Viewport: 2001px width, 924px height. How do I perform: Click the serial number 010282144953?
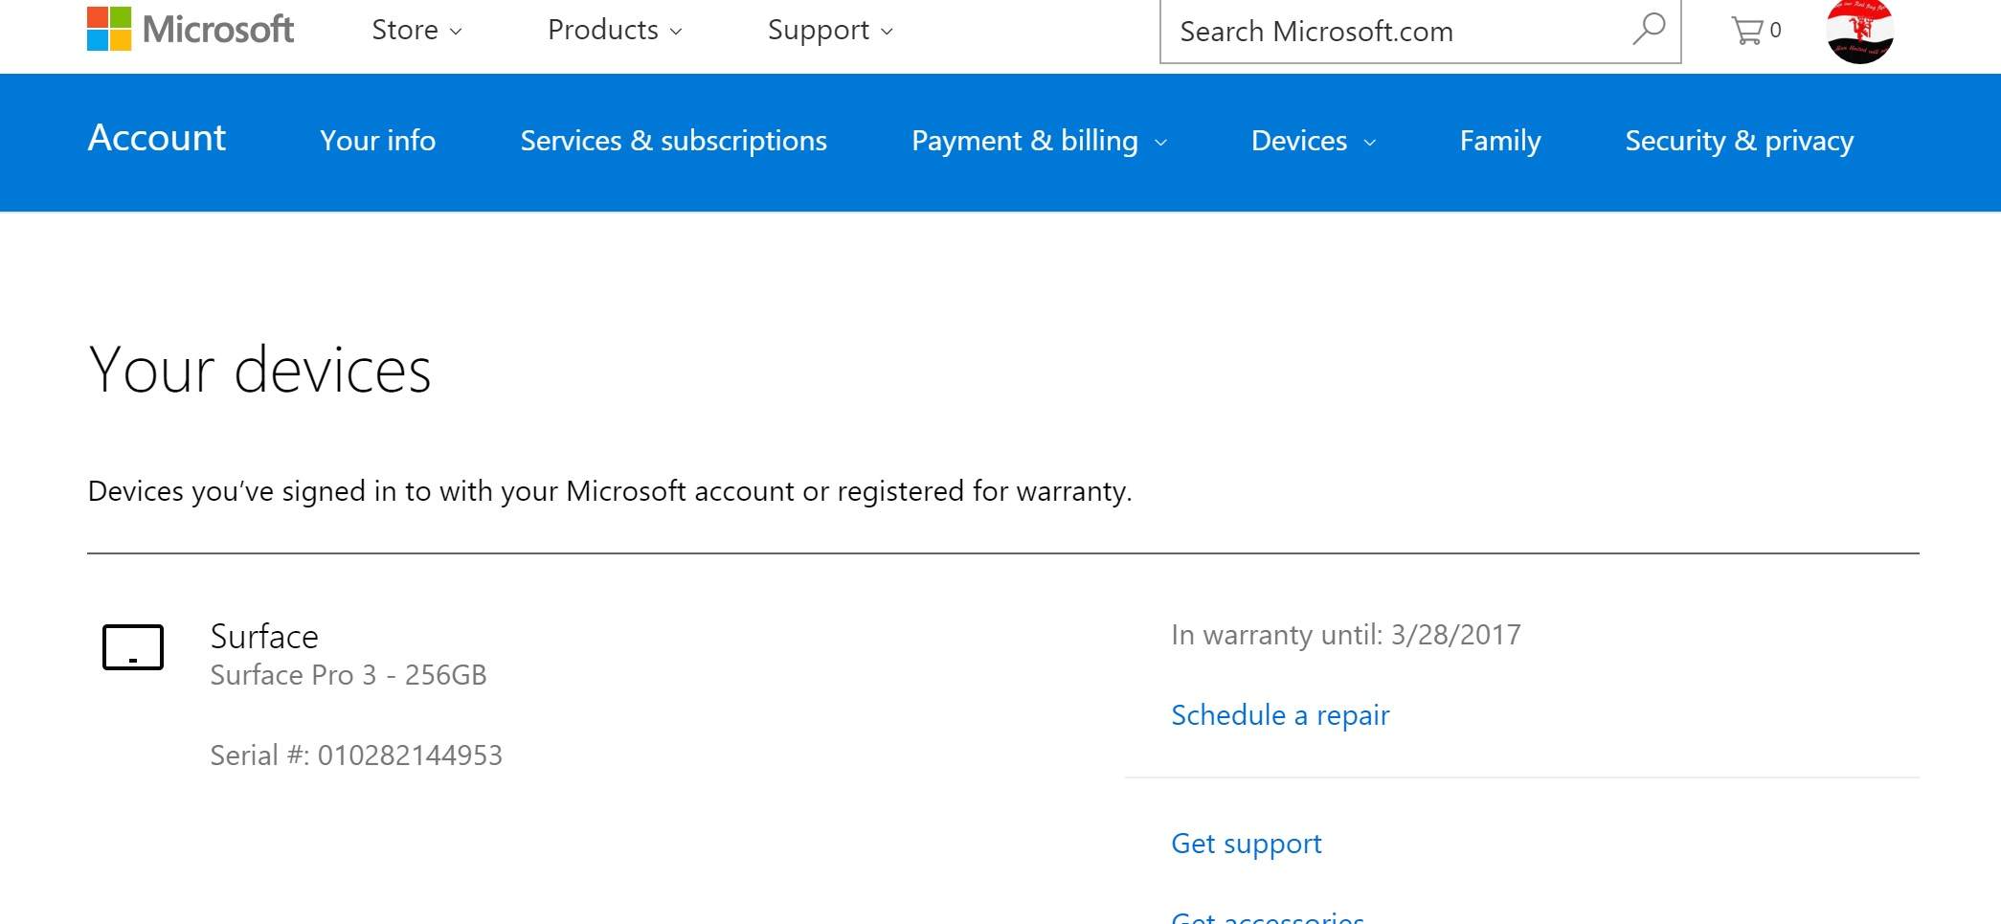[410, 755]
